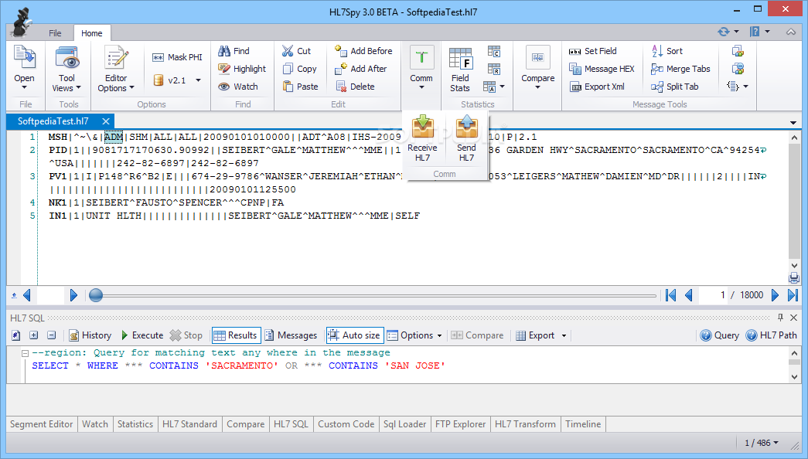Cut the selected text
808x459 pixels.
pos(296,51)
